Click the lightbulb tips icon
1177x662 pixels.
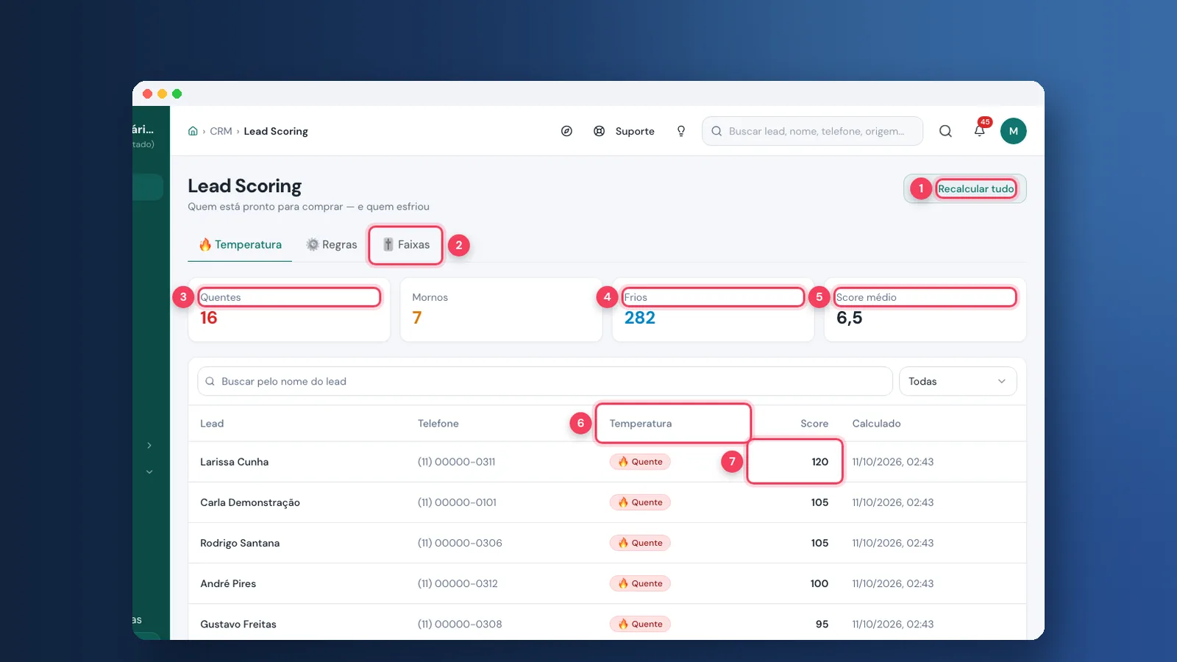(681, 131)
